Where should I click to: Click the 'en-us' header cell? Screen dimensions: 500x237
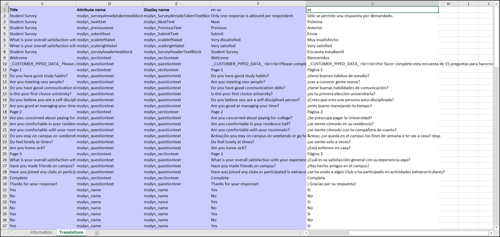[x=258, y=10]
